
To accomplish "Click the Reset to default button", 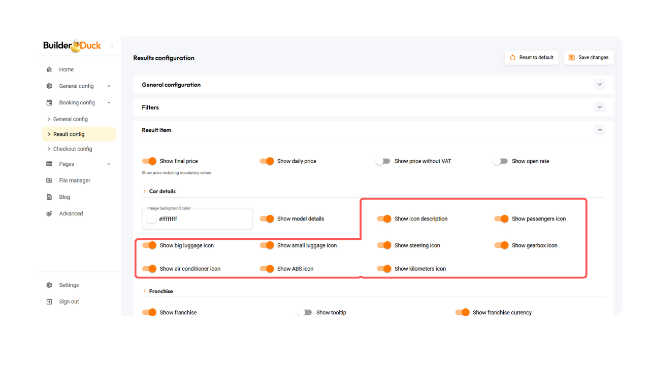I will 532,58.
